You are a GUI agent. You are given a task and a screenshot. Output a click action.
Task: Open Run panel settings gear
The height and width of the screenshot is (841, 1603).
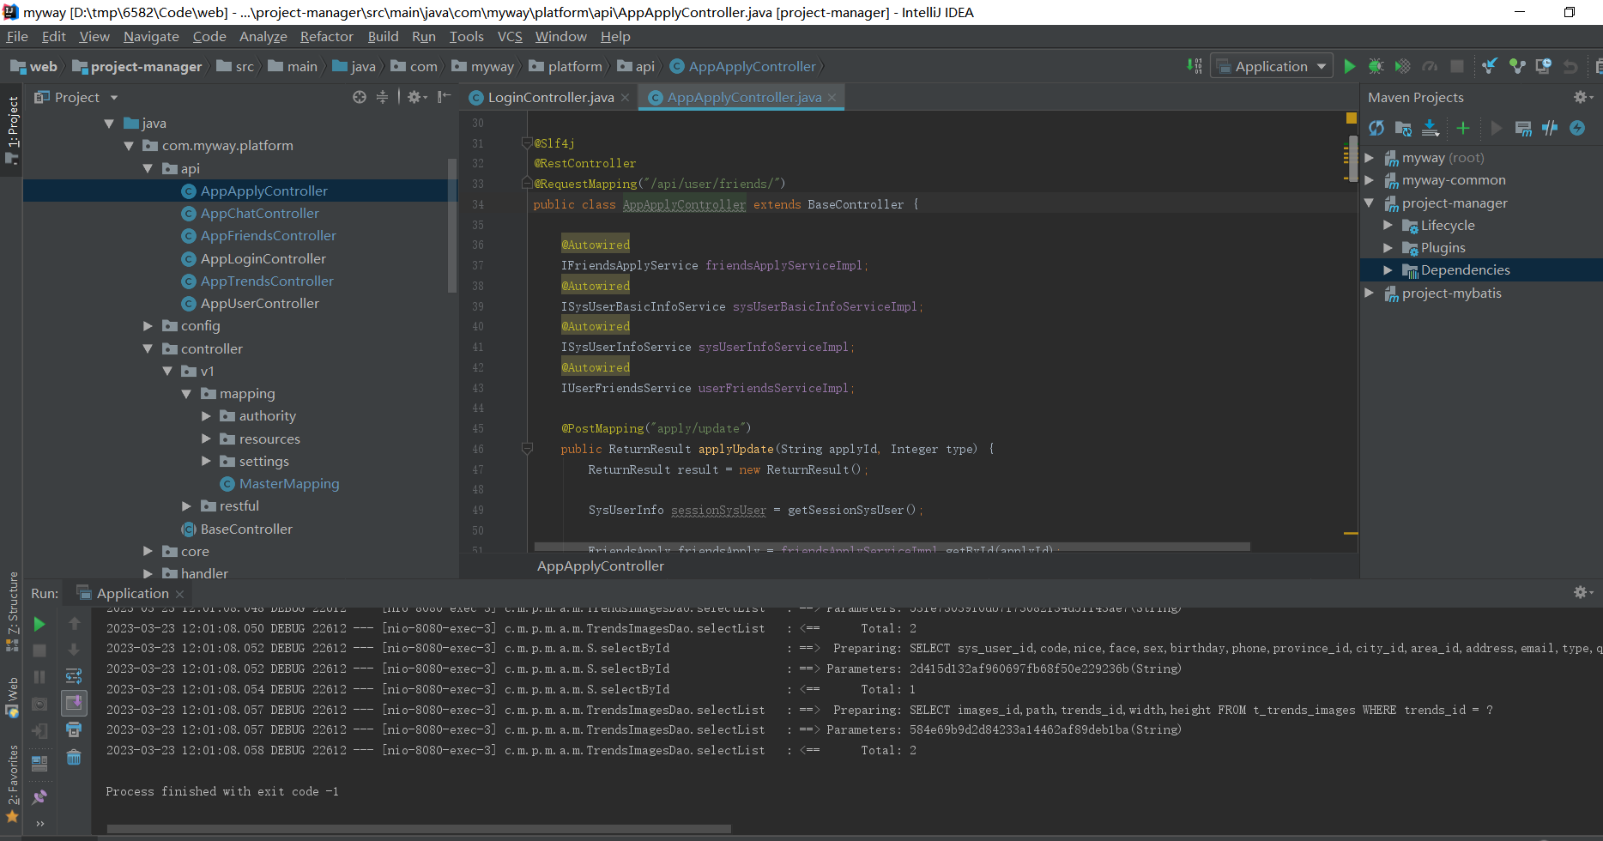pyautogui.click(x=1583, y=592)
